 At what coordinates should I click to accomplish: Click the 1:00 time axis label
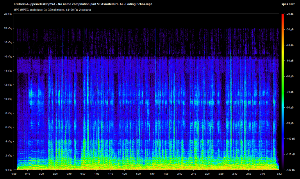(x=97, y=174)
